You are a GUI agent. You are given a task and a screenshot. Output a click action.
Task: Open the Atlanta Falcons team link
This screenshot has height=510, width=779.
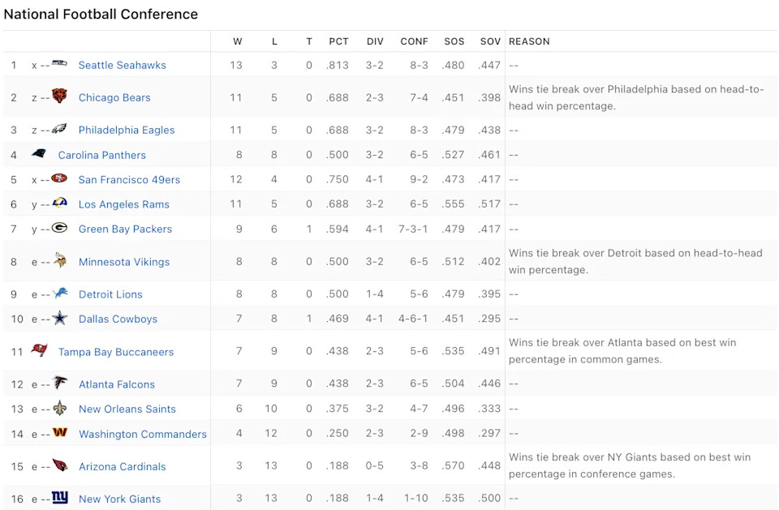[117, 384]
